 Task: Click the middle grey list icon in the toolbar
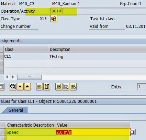click(66, 87)
